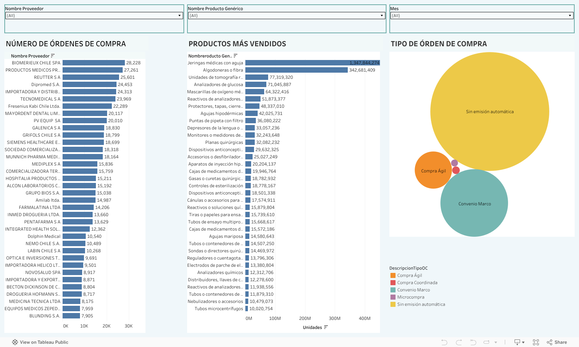This screenshot has width=579, height=347.
Task: Highlight Sin emisión automática legend entry
Action: [x=421, y=304]
